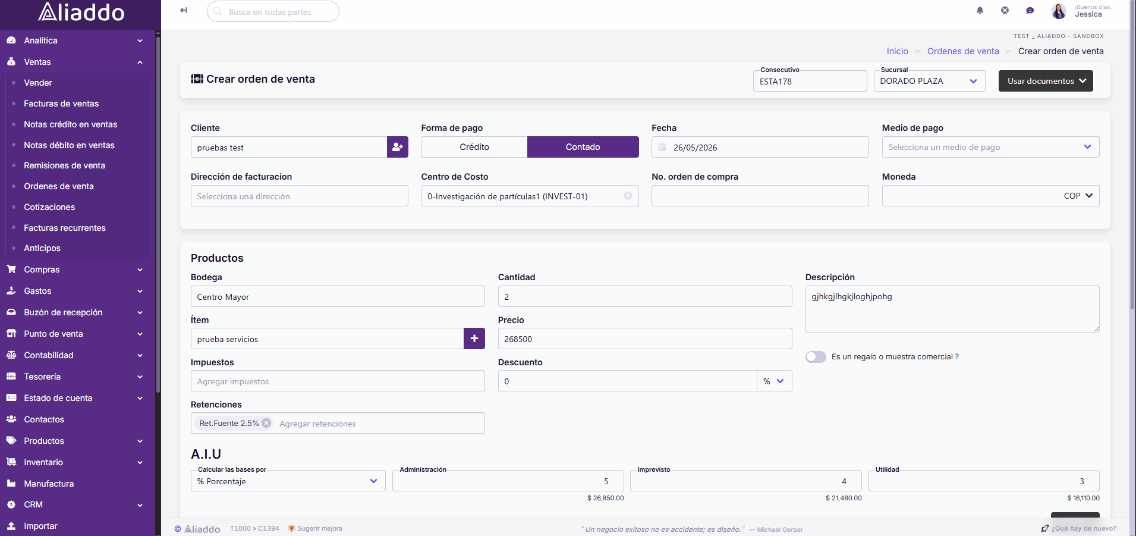The image size is (1136, 536).
Task: Open the Usar documentos dropdown button
Action: coord(1046,81)
